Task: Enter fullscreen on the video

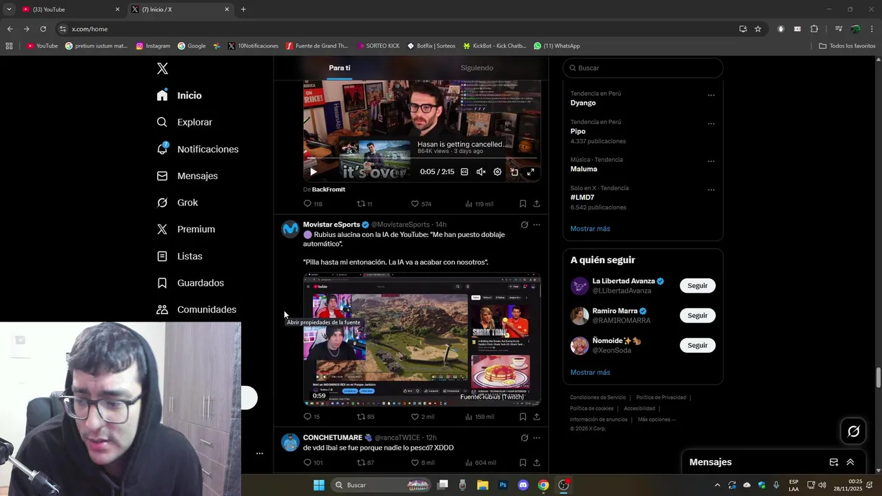Action: point(531,172)
